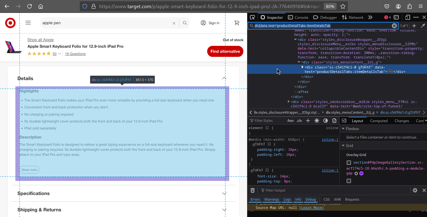Screen dimensions: 427x217
Task: Open the Network tab in DevTools
Action: click(x=353, y=17)
